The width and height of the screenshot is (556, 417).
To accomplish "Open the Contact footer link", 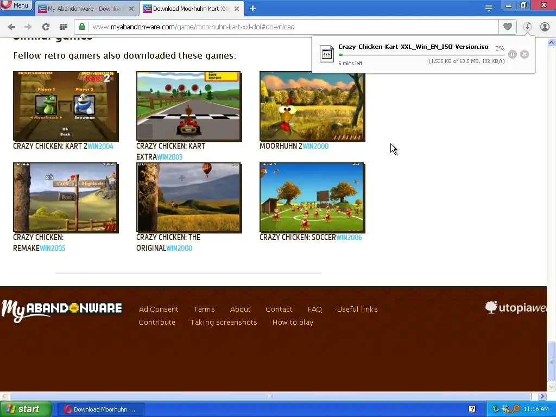I will tap(279, 309).
